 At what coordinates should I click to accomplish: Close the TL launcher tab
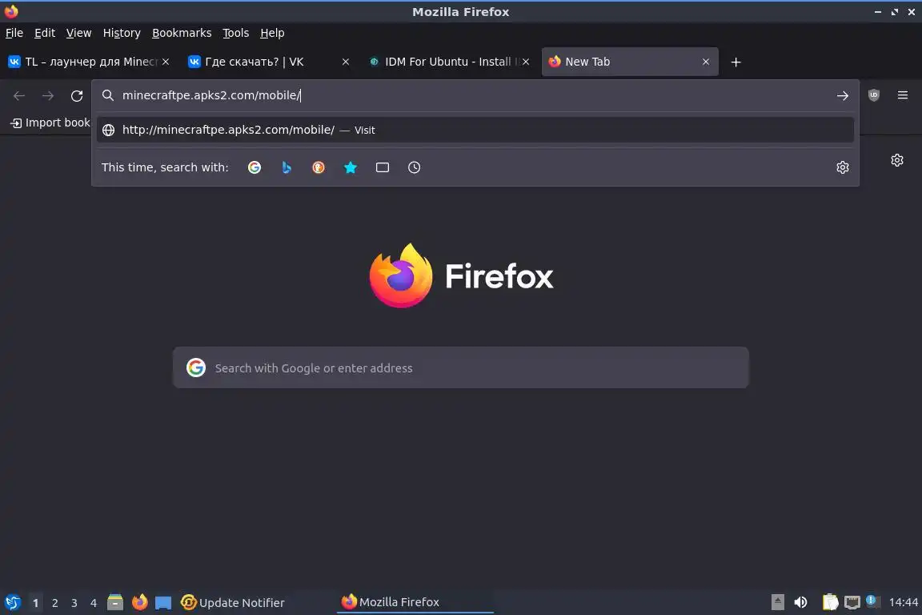point(166,62)
